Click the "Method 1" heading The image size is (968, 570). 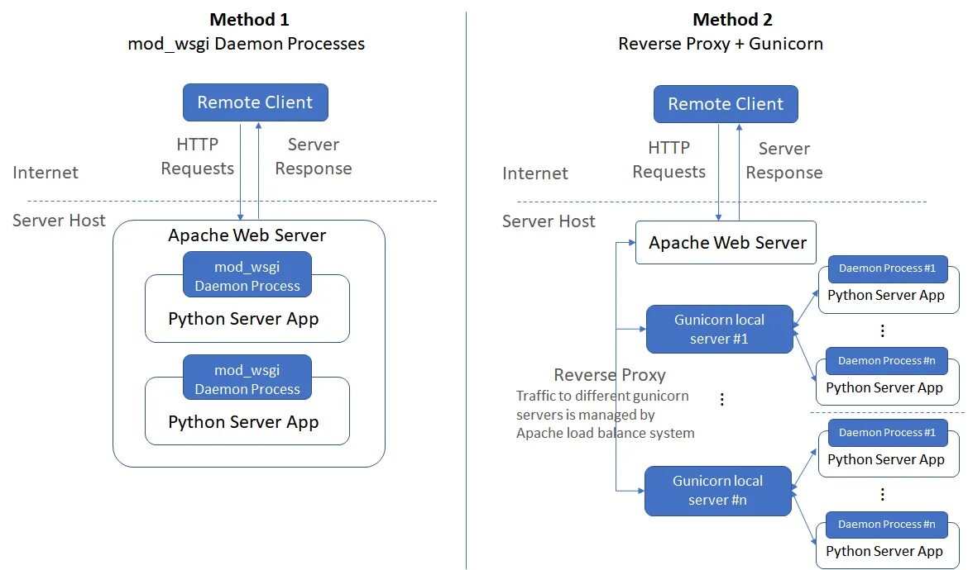coord(249,20)
